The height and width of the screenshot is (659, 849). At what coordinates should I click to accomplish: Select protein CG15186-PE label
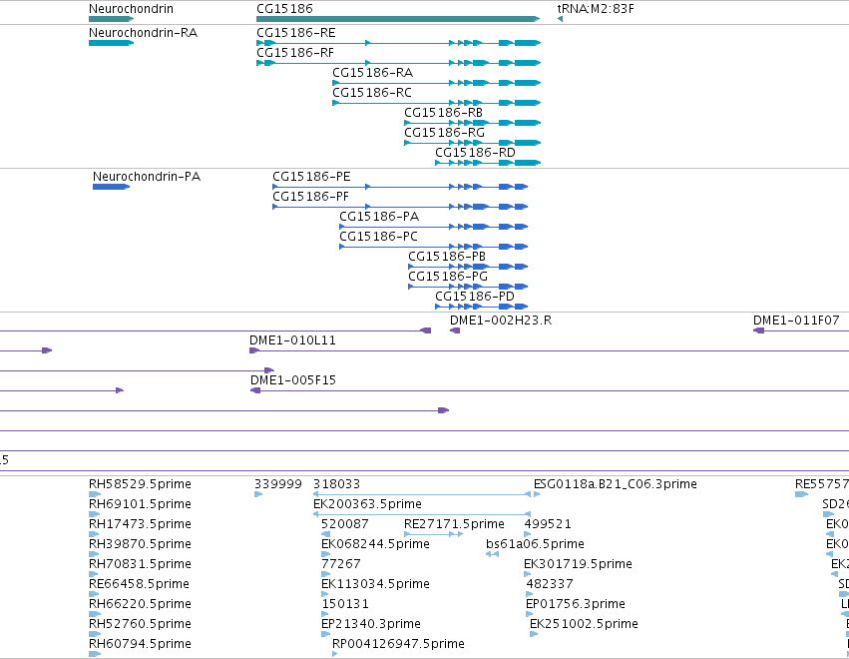click(311, 177)
